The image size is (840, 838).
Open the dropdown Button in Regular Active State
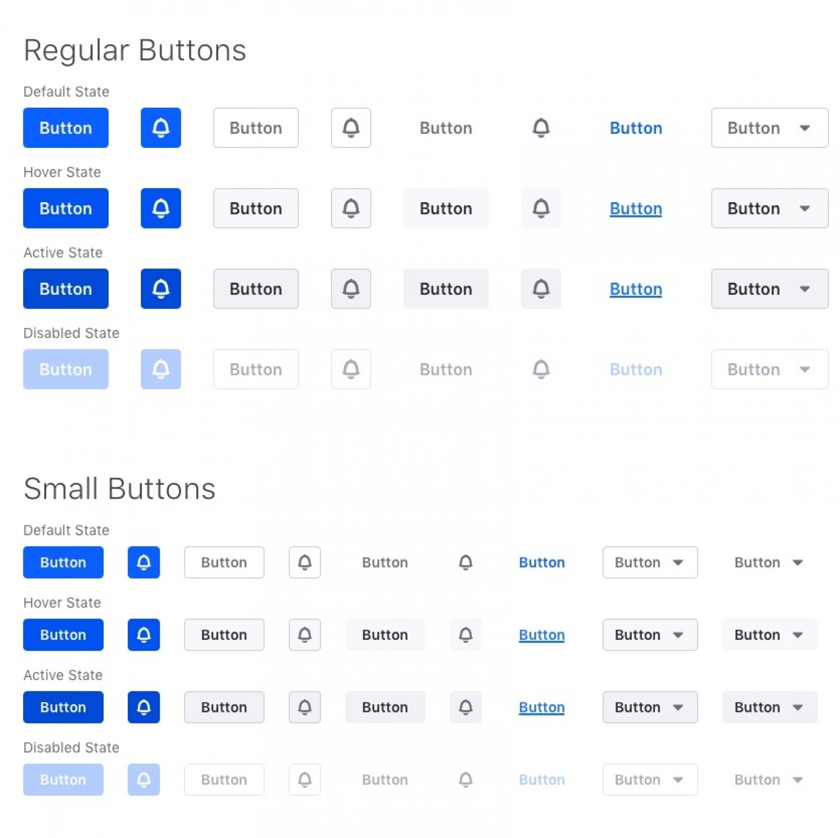pos(770,289)
